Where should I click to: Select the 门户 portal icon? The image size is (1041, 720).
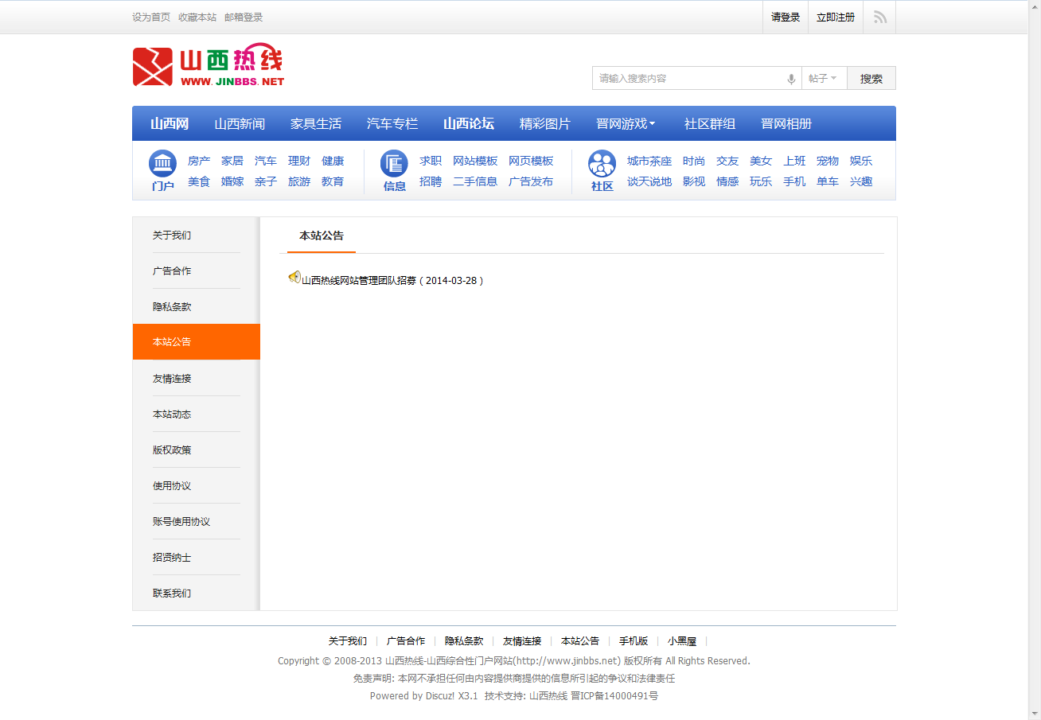(162, 163)
